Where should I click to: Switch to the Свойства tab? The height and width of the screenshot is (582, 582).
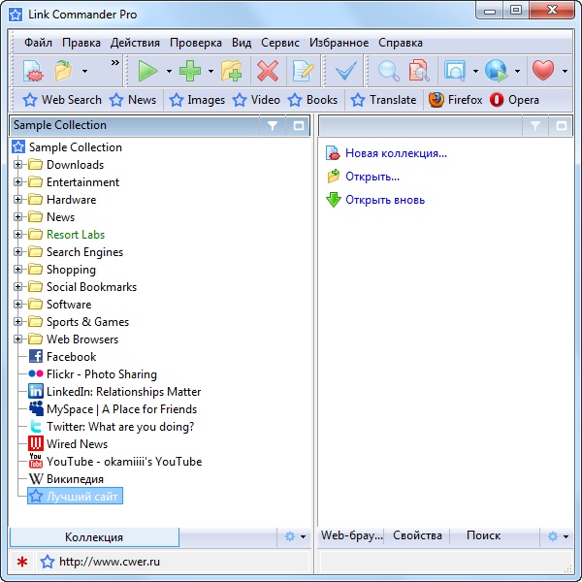(417, 536)
